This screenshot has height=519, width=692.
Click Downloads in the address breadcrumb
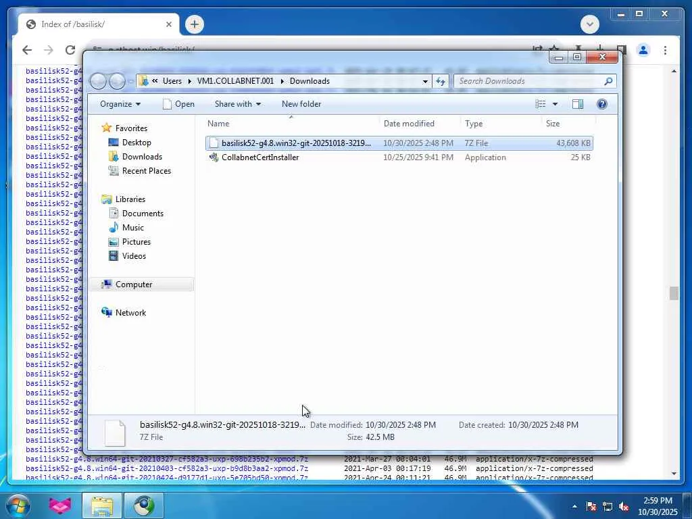pyautogui.click(x=310, y=81)
